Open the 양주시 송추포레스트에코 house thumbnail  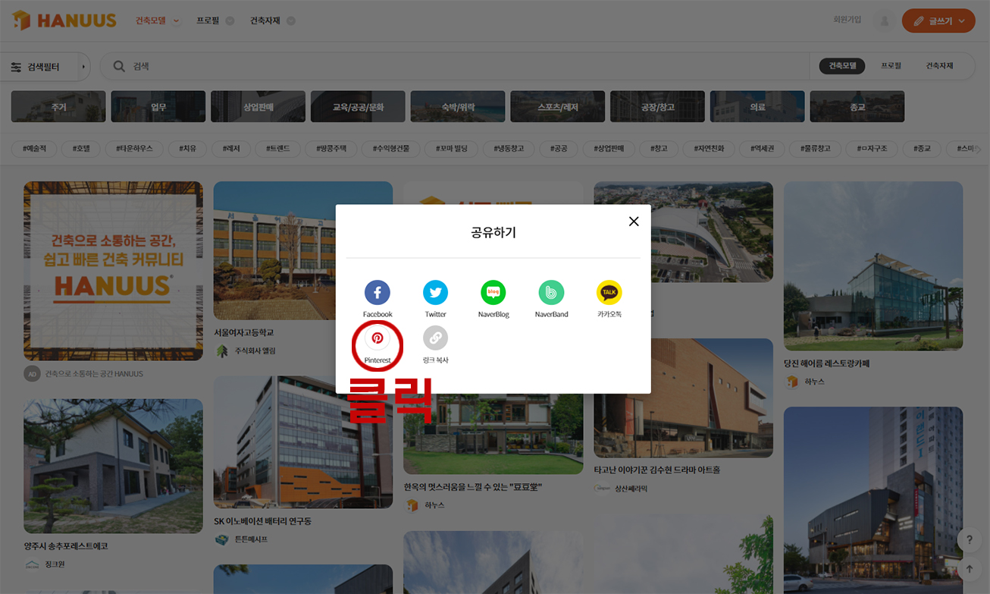pos(113,466)
